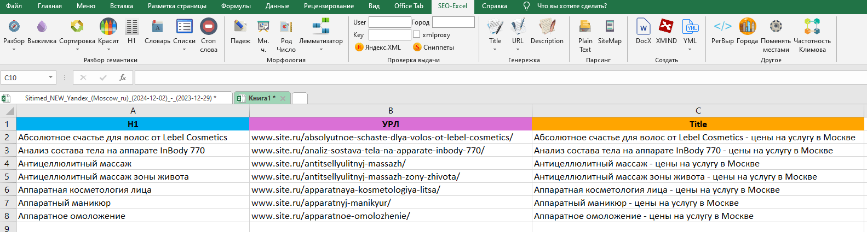Image resolution: width=867 pixels, height=232 pixels.
Task: Expand the Name Box cell dropdown
Action: click(50, 78)
